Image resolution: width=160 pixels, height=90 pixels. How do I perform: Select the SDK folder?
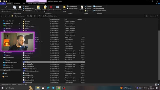[x=26, y=30]
